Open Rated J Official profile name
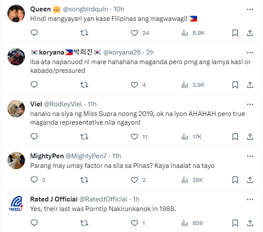 54,199
